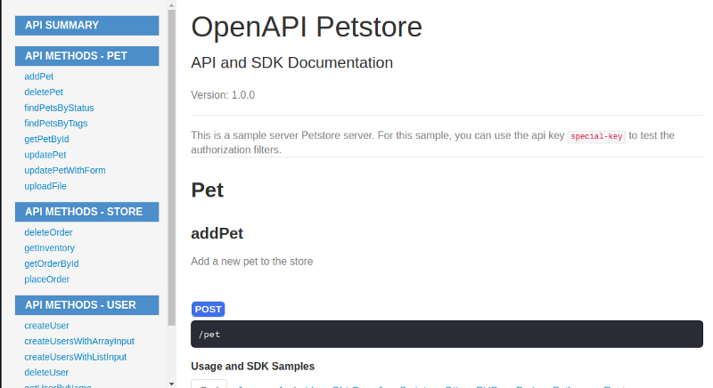Open getPetById method documentation
Screen dimensions: 713x388
47,139
